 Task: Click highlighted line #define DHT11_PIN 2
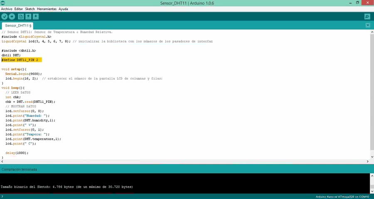(x=22, y=60)
